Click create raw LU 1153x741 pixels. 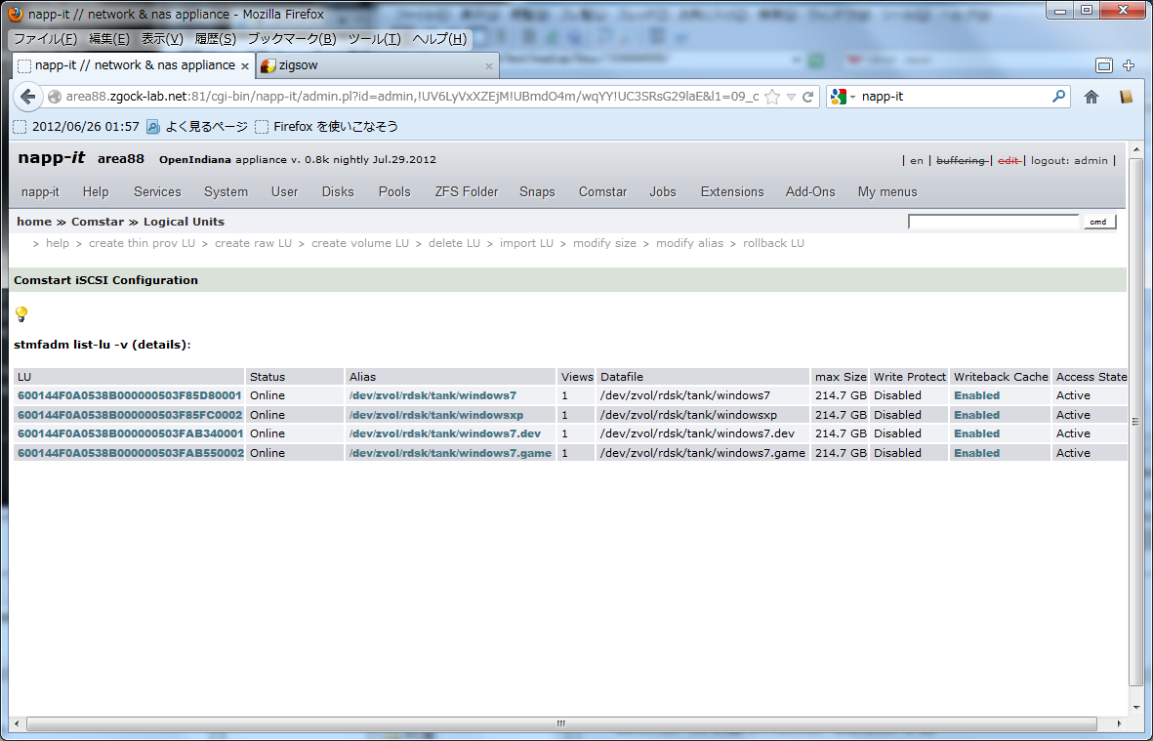pyautogui.click(x=253, y=243)
